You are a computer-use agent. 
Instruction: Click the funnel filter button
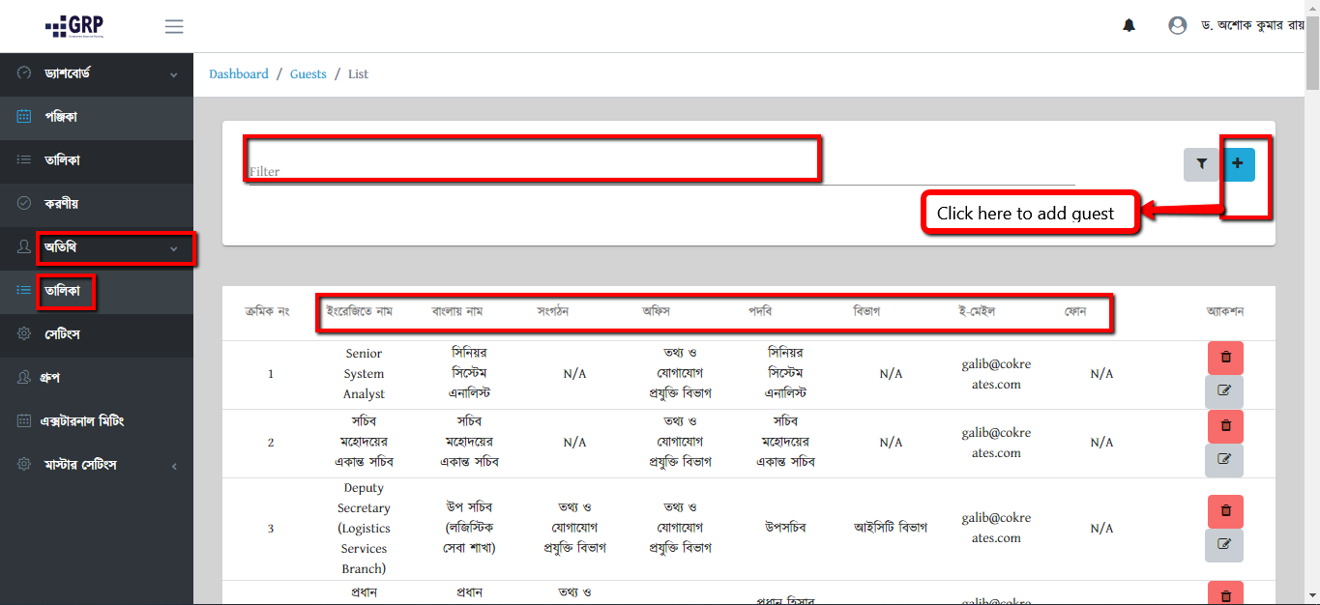[x=1201, y=164]
